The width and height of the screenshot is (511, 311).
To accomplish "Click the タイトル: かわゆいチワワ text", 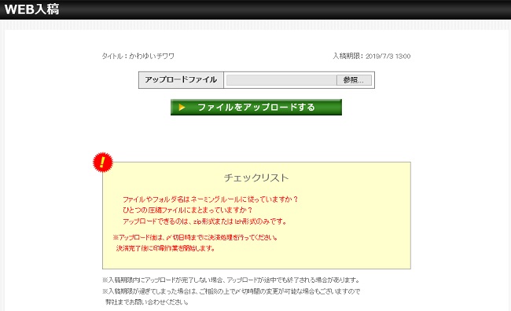I will coord(138,56).
